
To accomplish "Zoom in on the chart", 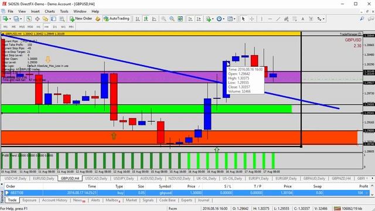I will pos(163,19).
